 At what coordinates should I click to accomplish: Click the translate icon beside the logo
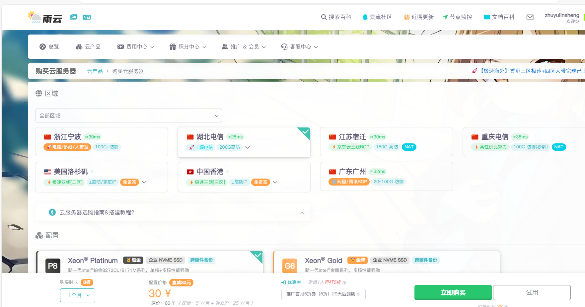(x=86, y=17)
